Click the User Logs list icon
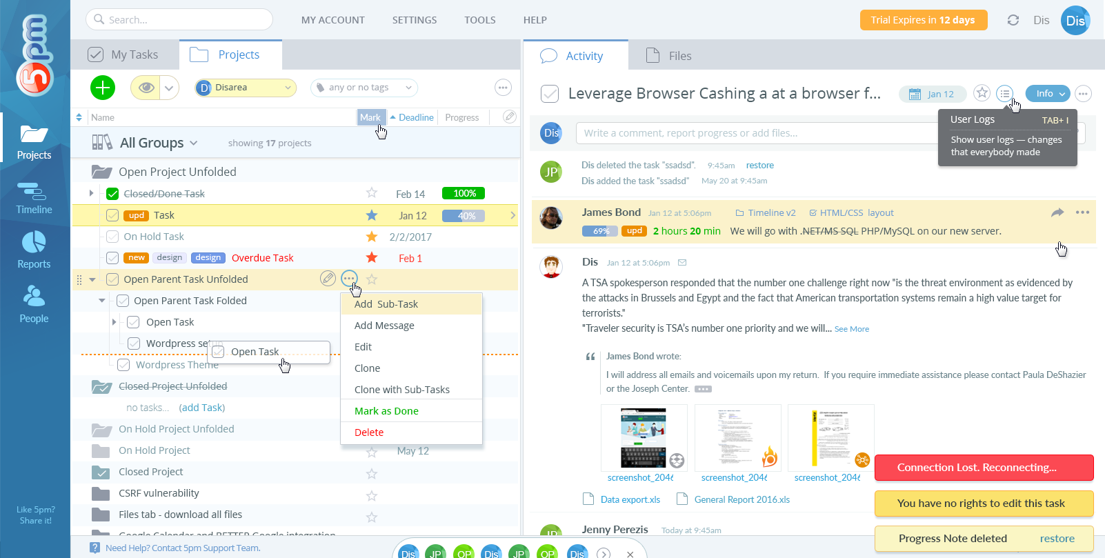 pos(1004,93)
